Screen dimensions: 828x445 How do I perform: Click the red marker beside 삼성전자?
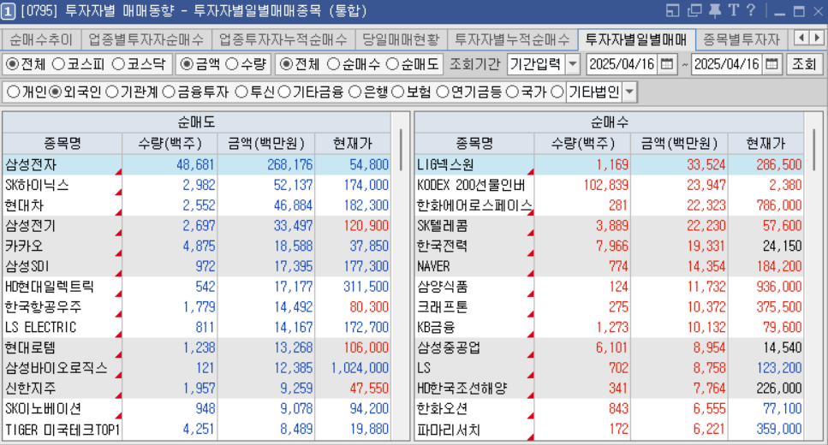coord(118,171)
